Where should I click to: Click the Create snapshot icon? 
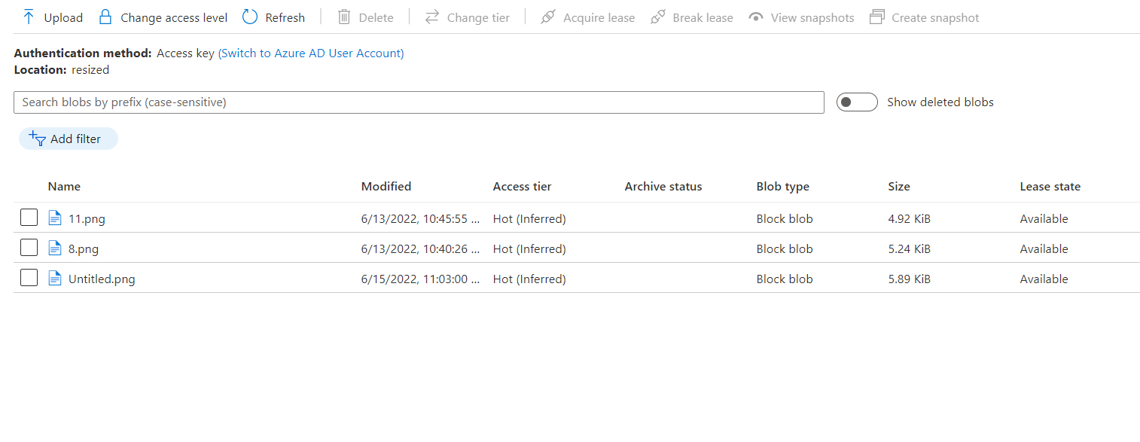pos(876,17)
